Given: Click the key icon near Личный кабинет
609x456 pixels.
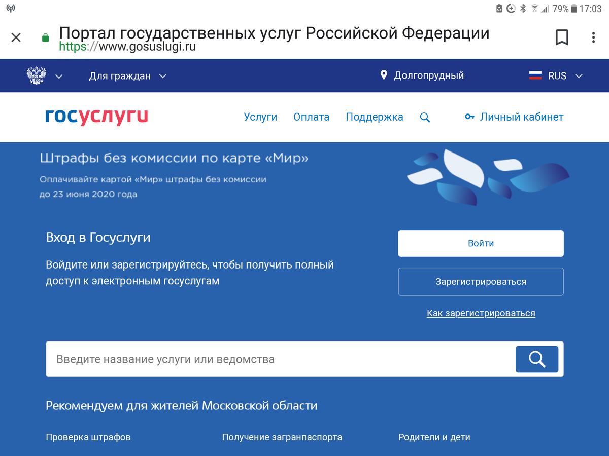Looking at the screenshot, I should pyautogui.click(x=469, y=117).
